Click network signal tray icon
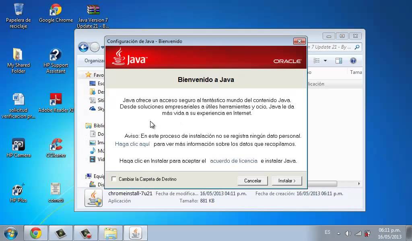 click(x=358, y=233)
